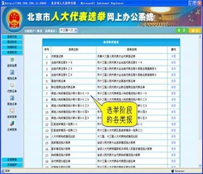The width and height of the screenshot is (203, 174).
Task: Click report name 落选代表名单 in row 5
Action: point(59,81)
